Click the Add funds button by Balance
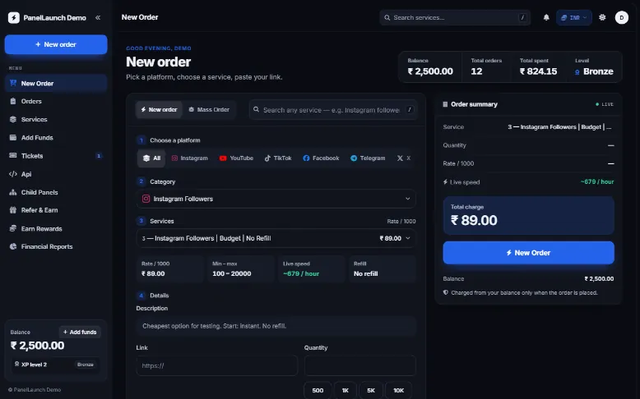 click(80, 332)
